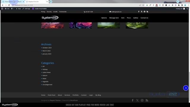The height and width of the screenshot is (107, 190).
Task: Click Enable Visual Builder
Action: [x=39, y=9]
